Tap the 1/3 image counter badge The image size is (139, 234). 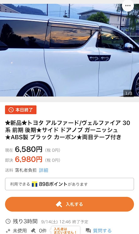click(x=129, y=93)
